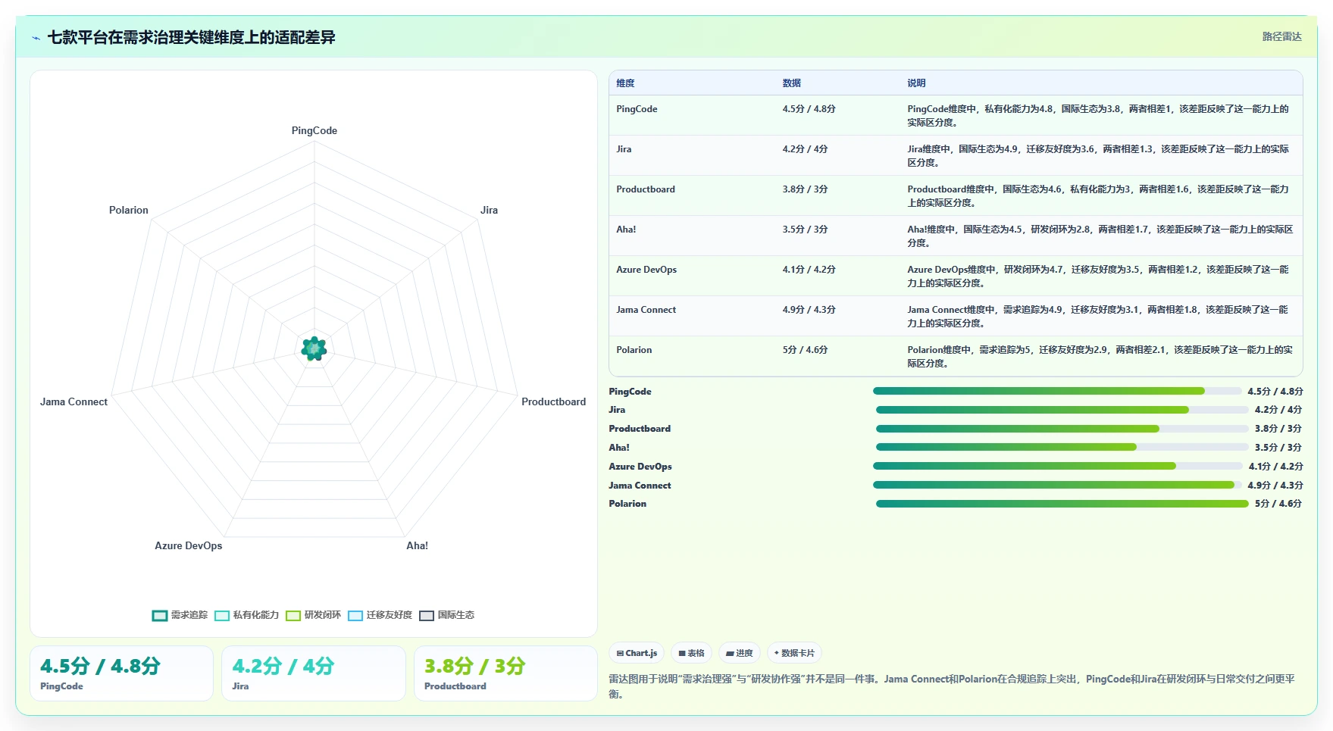Toggle the 私有化能力 legend series
The image size is (1333, 731).
(247, 615)
